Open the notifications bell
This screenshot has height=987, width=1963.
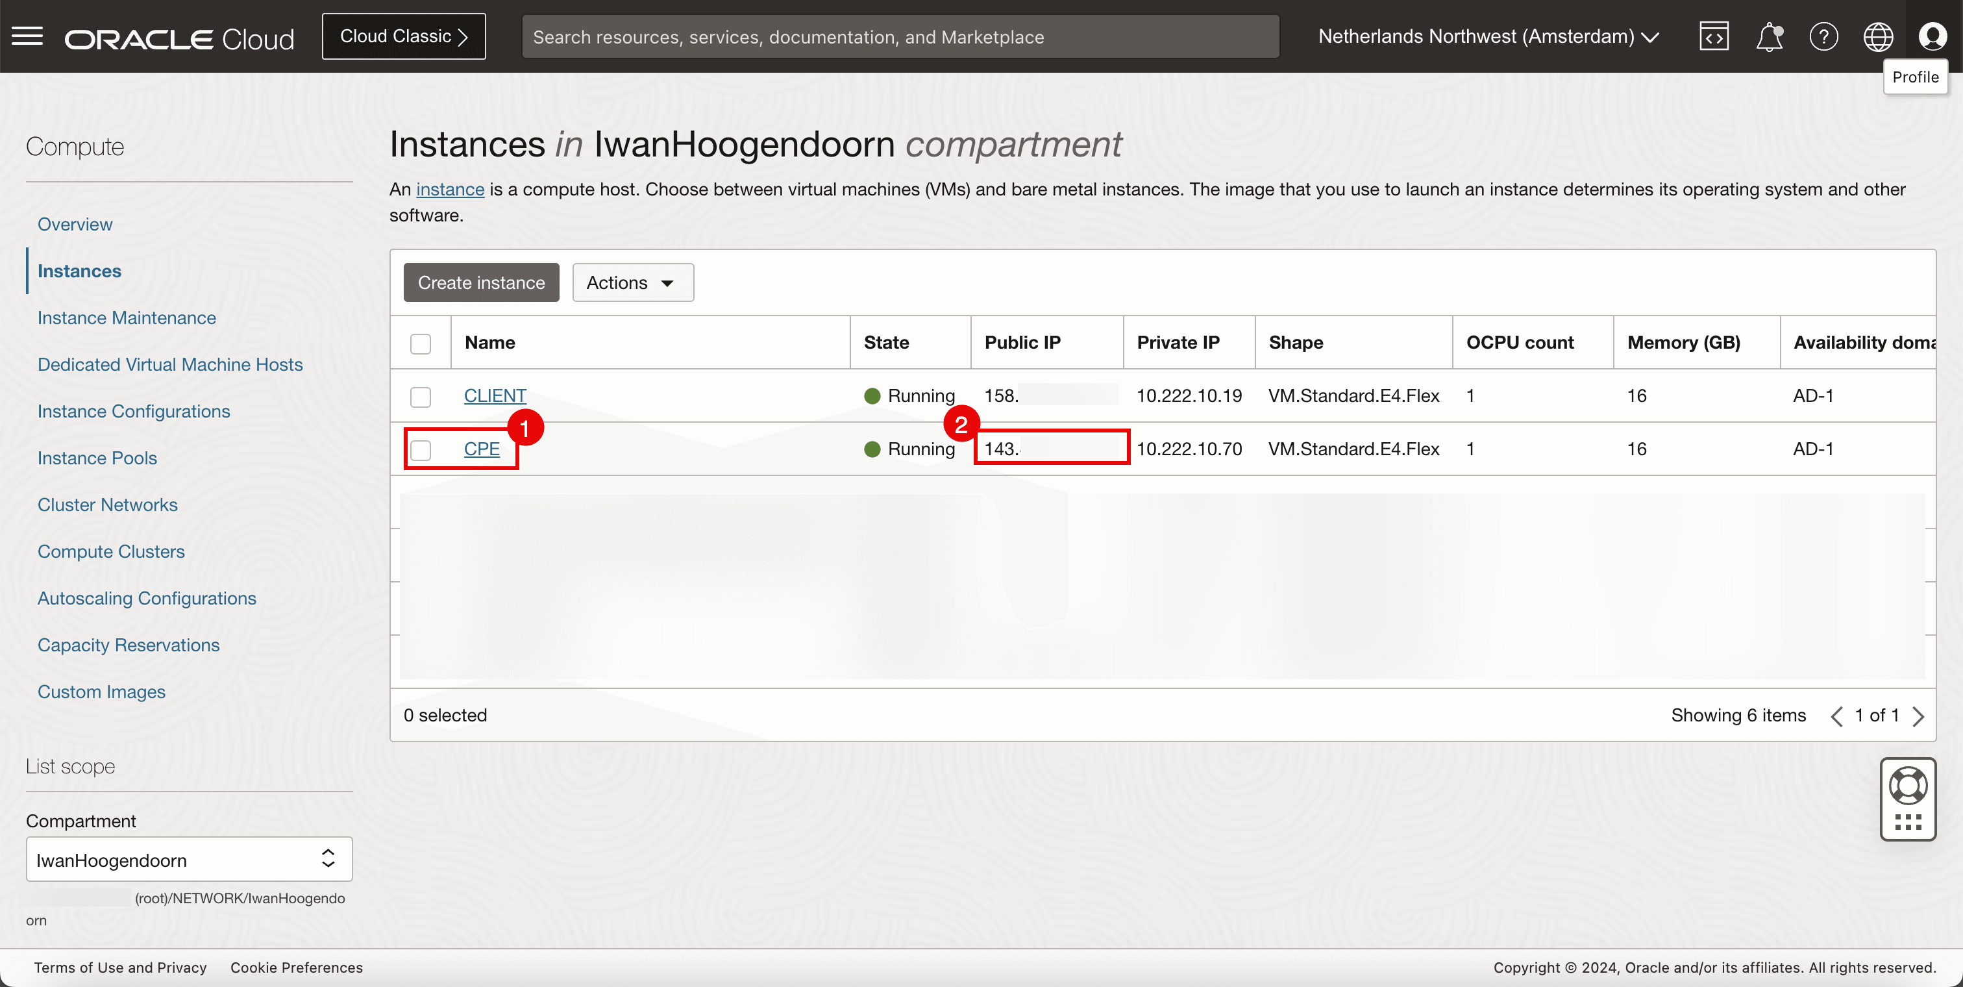(1769, 36)
